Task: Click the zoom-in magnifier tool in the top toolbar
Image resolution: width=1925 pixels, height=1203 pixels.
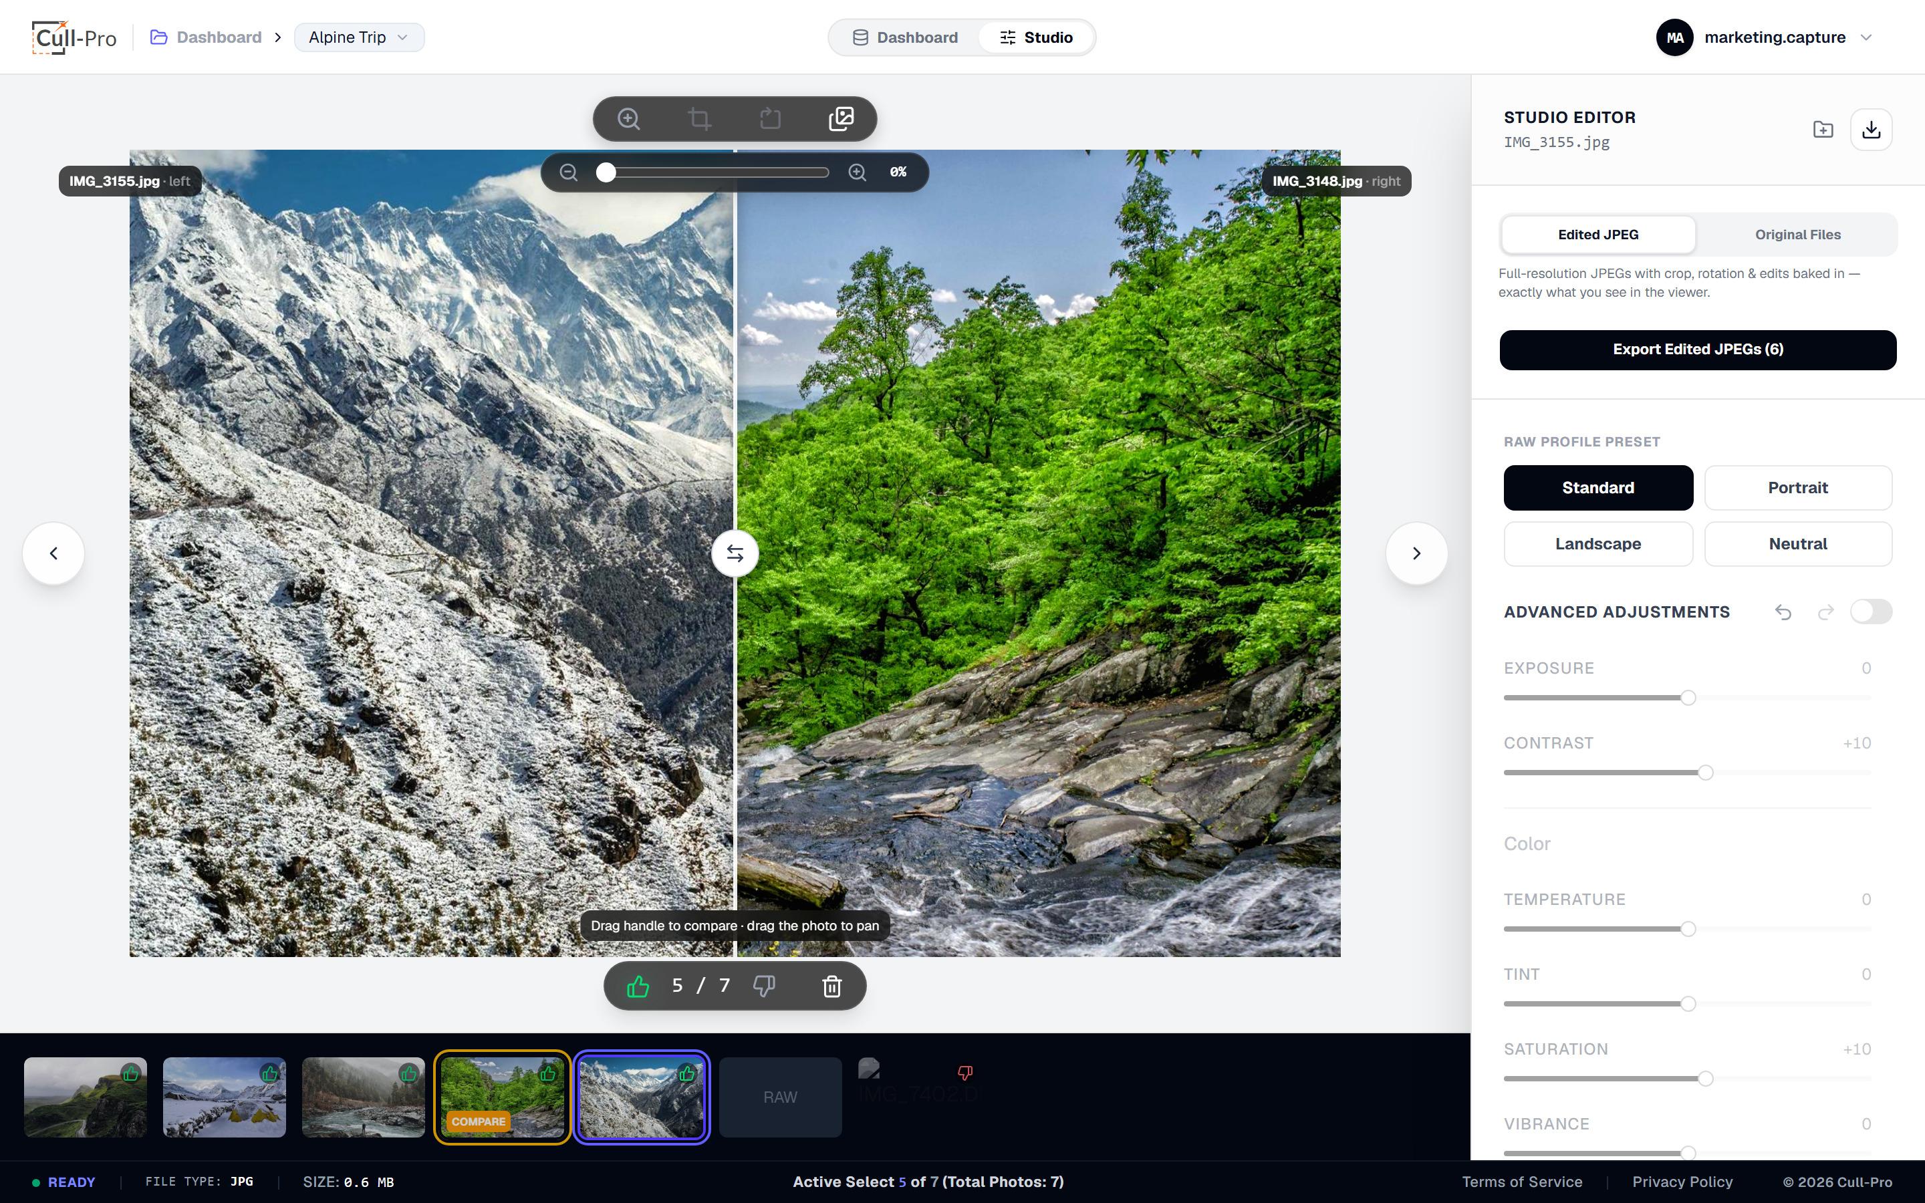Action: (x=628, y=120)
